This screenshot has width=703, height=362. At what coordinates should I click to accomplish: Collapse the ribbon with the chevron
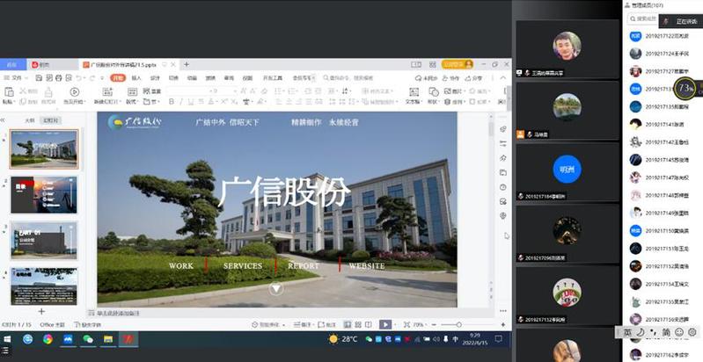coord(503,78)
